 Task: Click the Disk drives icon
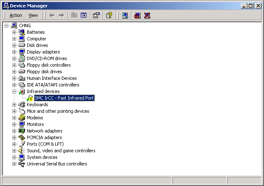point(22,45)
